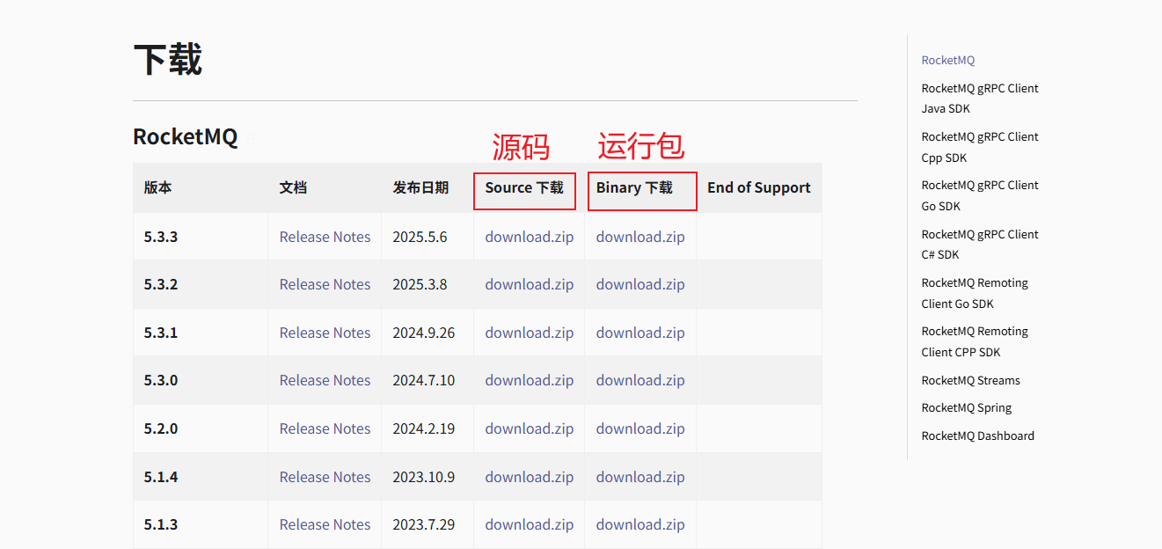Image resolution: width=1162 pixels, height=549 pixels.
Task: Go to RocketMQ gRPC Client Go SDK
Action: click(980, 195)
